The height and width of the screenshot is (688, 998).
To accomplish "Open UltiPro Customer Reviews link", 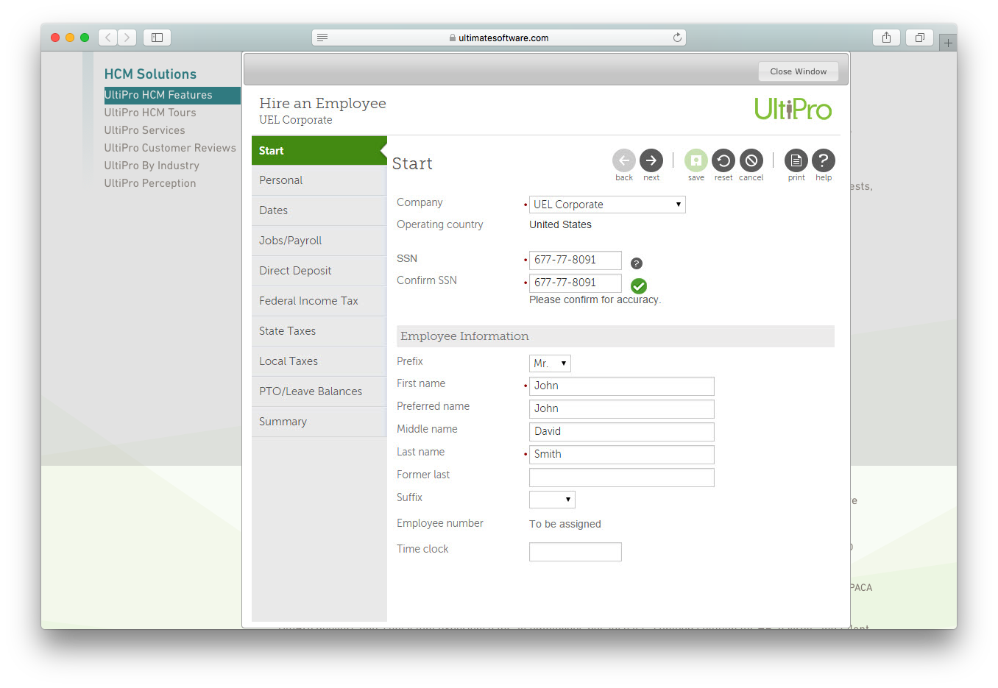I will 170,148.
